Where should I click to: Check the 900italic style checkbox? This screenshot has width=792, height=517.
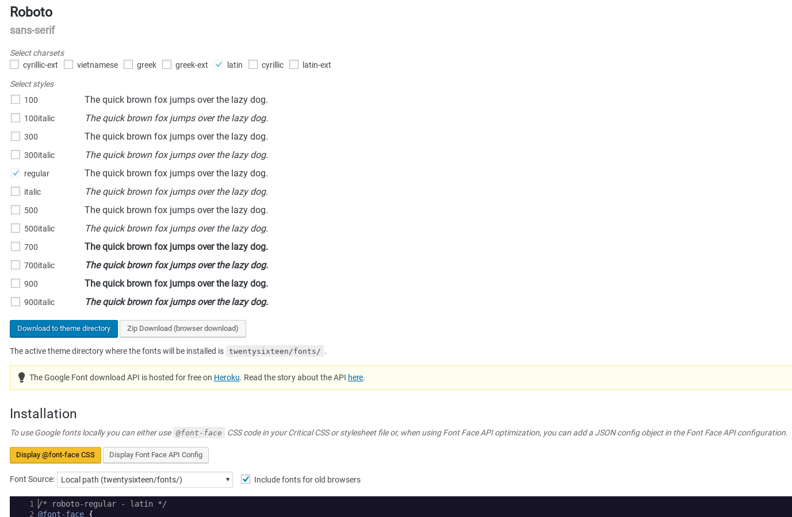pyautogui.click(x=16, y=302)
